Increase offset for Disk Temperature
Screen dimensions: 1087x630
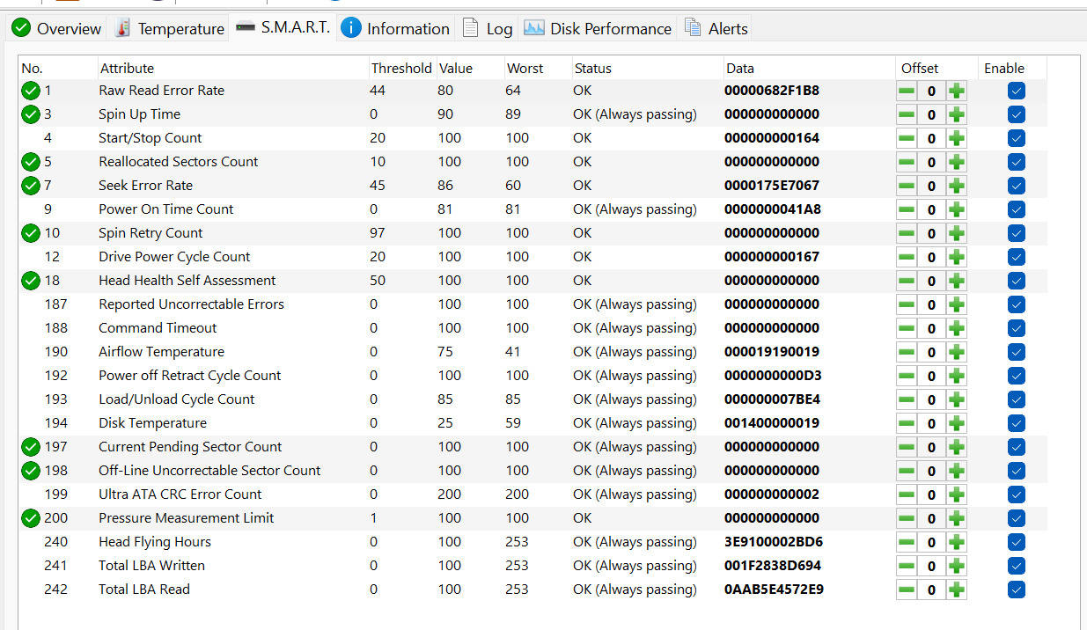[957, 423]
